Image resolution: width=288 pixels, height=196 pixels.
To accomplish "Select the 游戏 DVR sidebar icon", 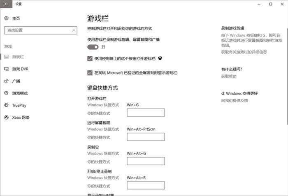I will coord(7,69).
